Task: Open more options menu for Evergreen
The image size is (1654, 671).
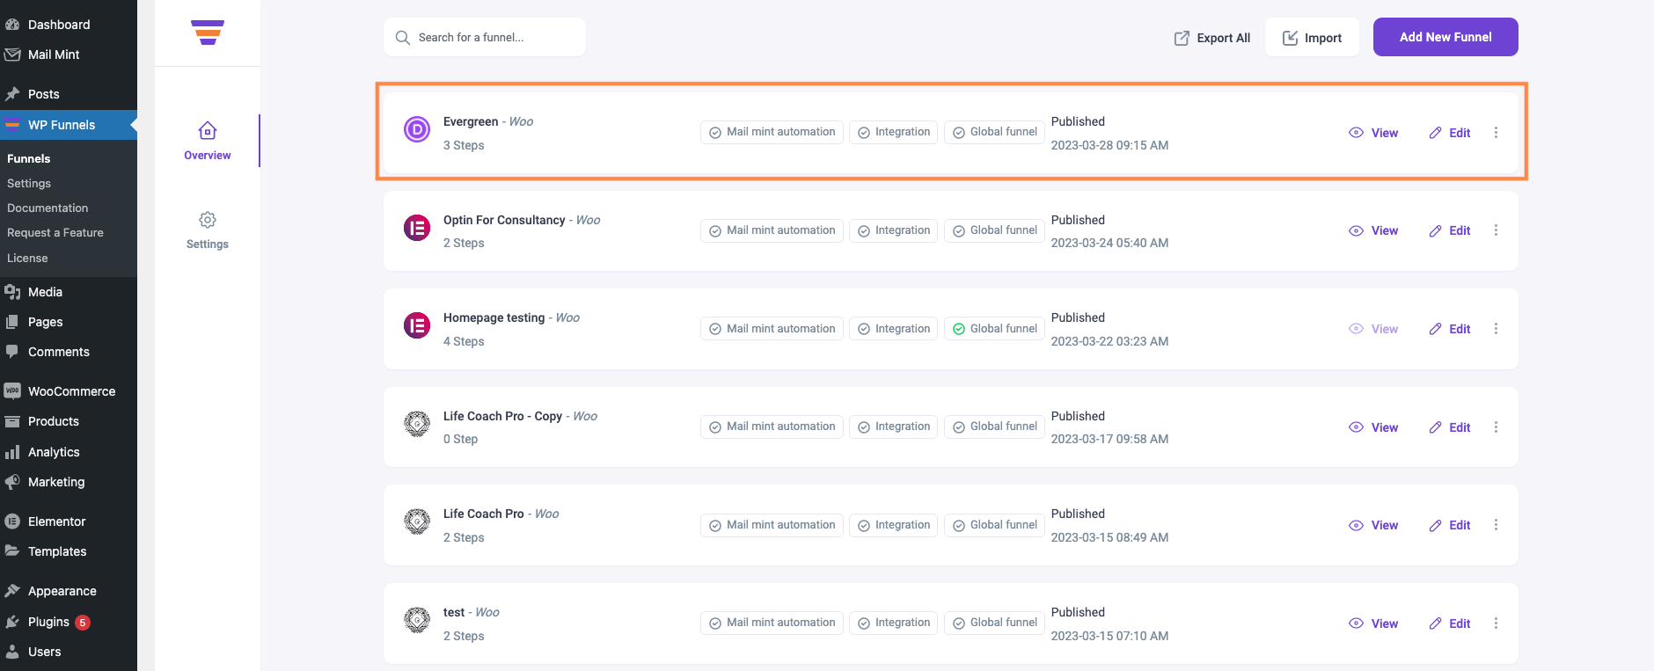Action: 1496,133
